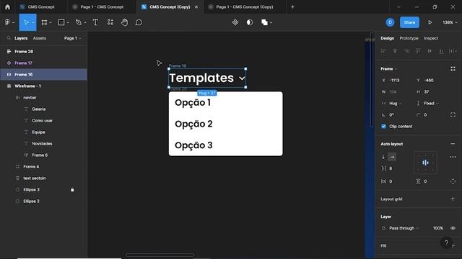The width and height of the screenshot is (462, 259).
Task: Click Align left icon
Action: [383, 51]
